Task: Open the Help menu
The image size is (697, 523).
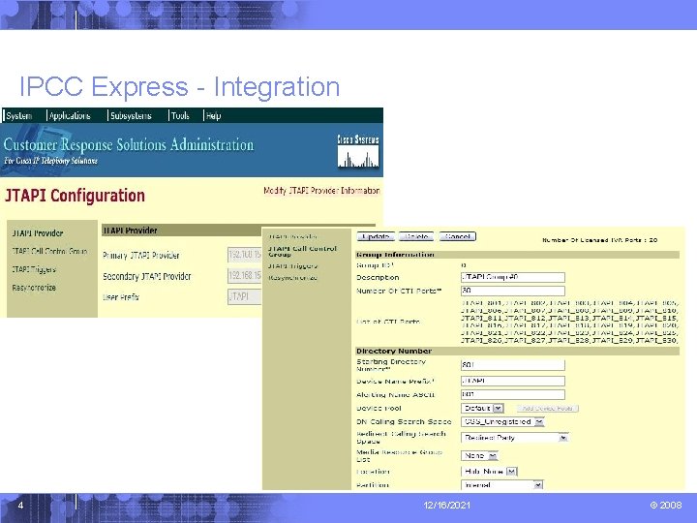Action: point(213,115)
